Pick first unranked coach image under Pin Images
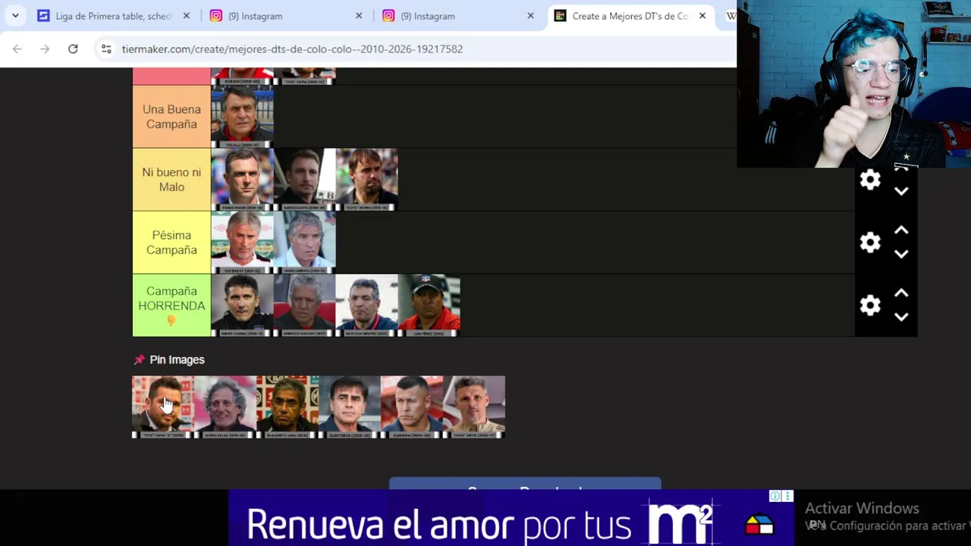This screenshot has height=546, width=971. [x=163, y=407]
